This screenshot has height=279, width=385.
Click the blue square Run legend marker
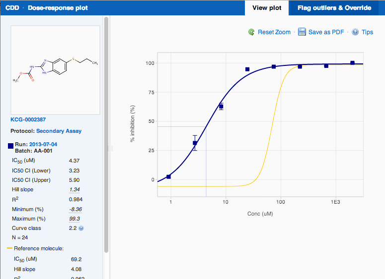tap(10, 146)
